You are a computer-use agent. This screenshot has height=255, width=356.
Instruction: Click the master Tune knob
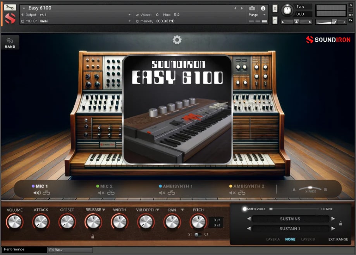coord(287,10)
